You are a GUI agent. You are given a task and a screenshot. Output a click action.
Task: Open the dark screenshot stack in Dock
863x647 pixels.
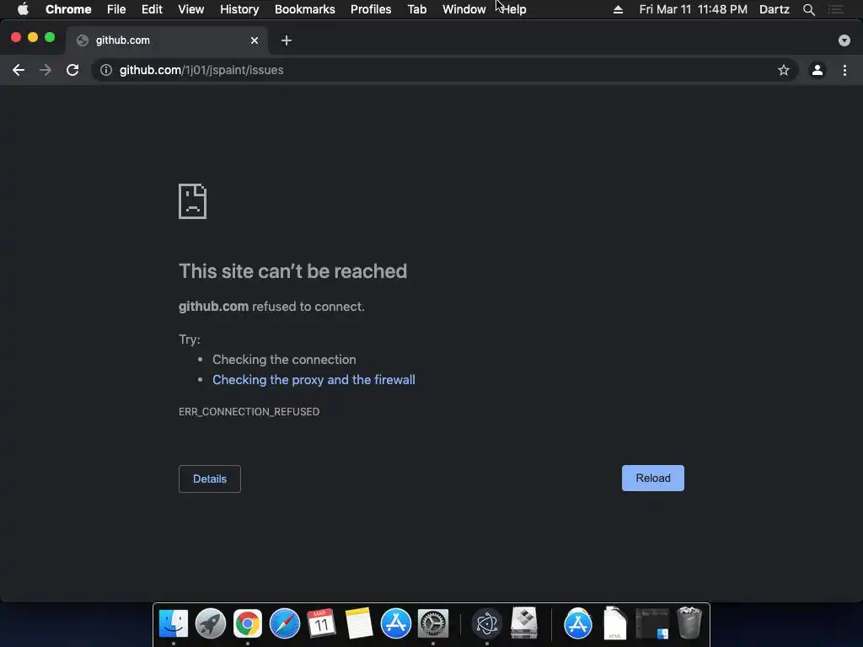click(x=652, y=623)
